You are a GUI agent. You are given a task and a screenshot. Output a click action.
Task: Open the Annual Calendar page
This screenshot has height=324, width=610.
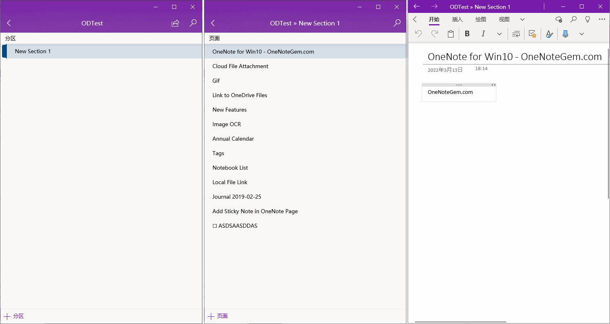[x=305, y=139]
